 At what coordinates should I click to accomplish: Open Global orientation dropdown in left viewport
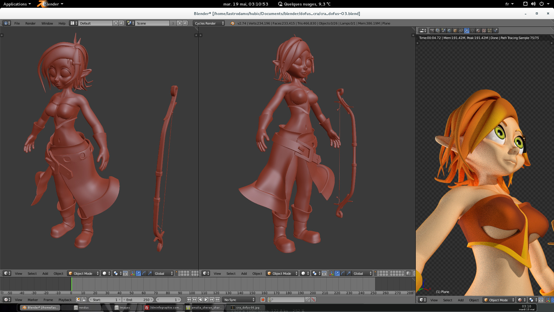coord(163,273)
